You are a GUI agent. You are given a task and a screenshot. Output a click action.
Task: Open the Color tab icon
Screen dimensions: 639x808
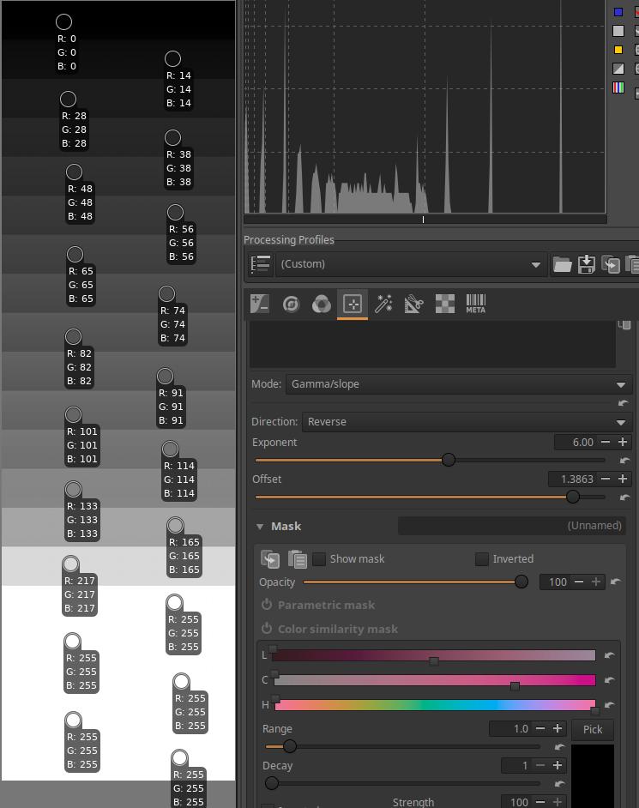tap(322, 304)
